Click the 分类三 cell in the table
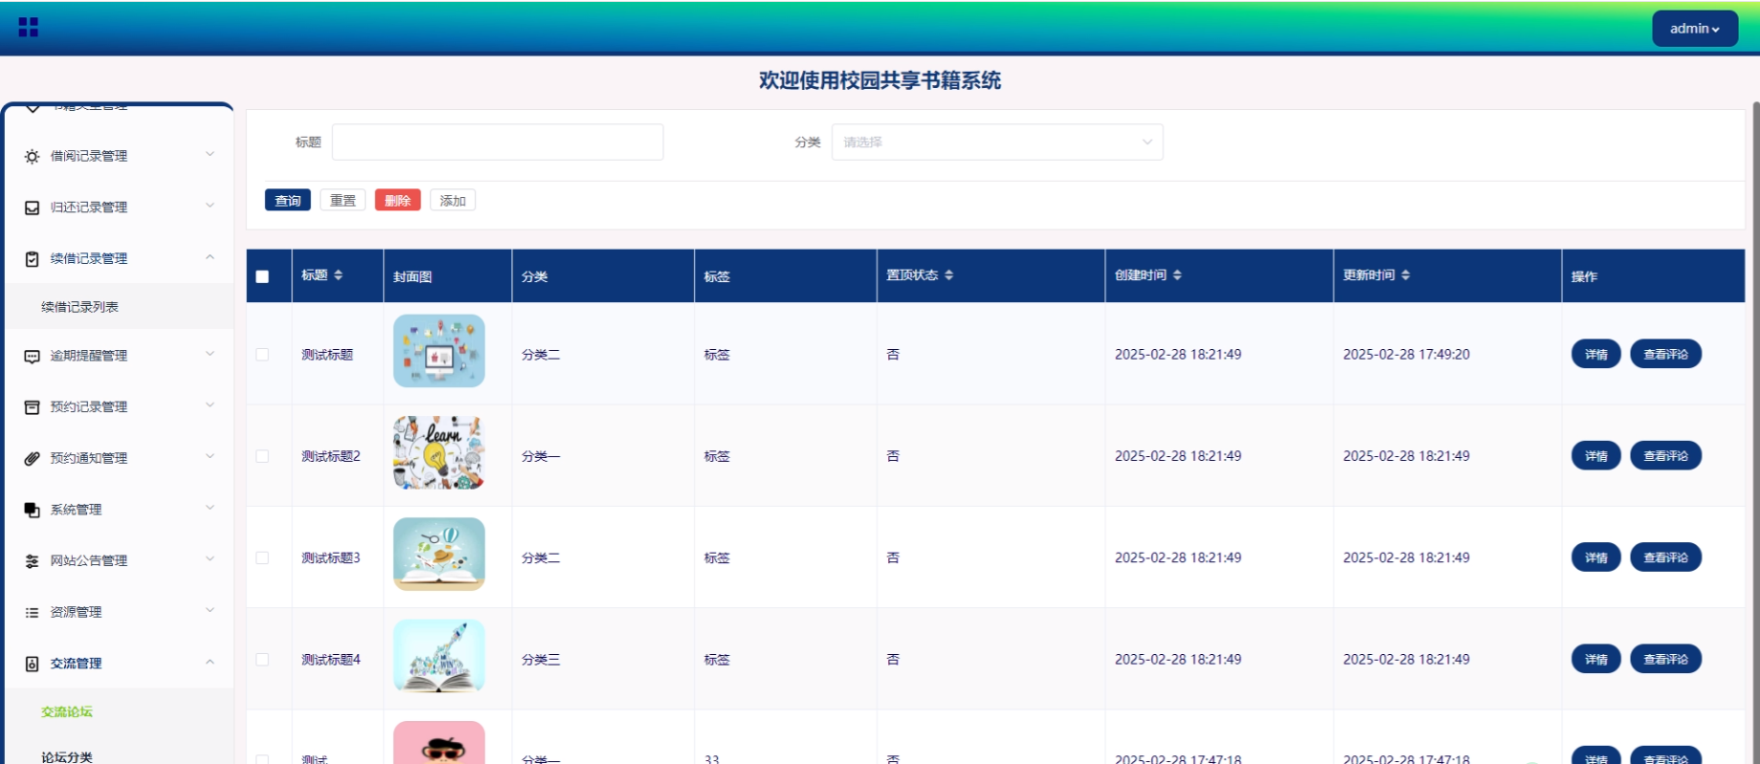 click(541, 660)
